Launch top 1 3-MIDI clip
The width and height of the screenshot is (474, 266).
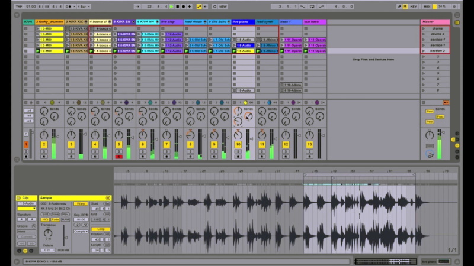(38, 28)
